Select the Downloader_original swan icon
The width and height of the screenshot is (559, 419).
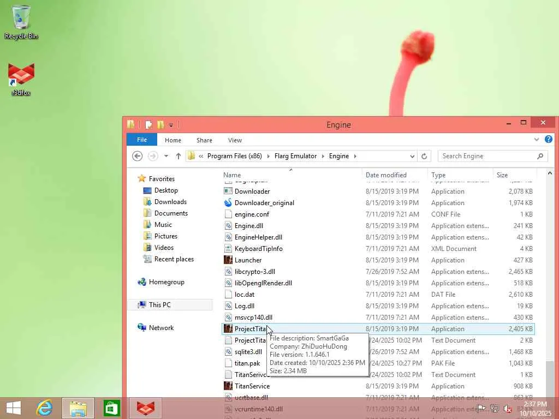(228, 203)
